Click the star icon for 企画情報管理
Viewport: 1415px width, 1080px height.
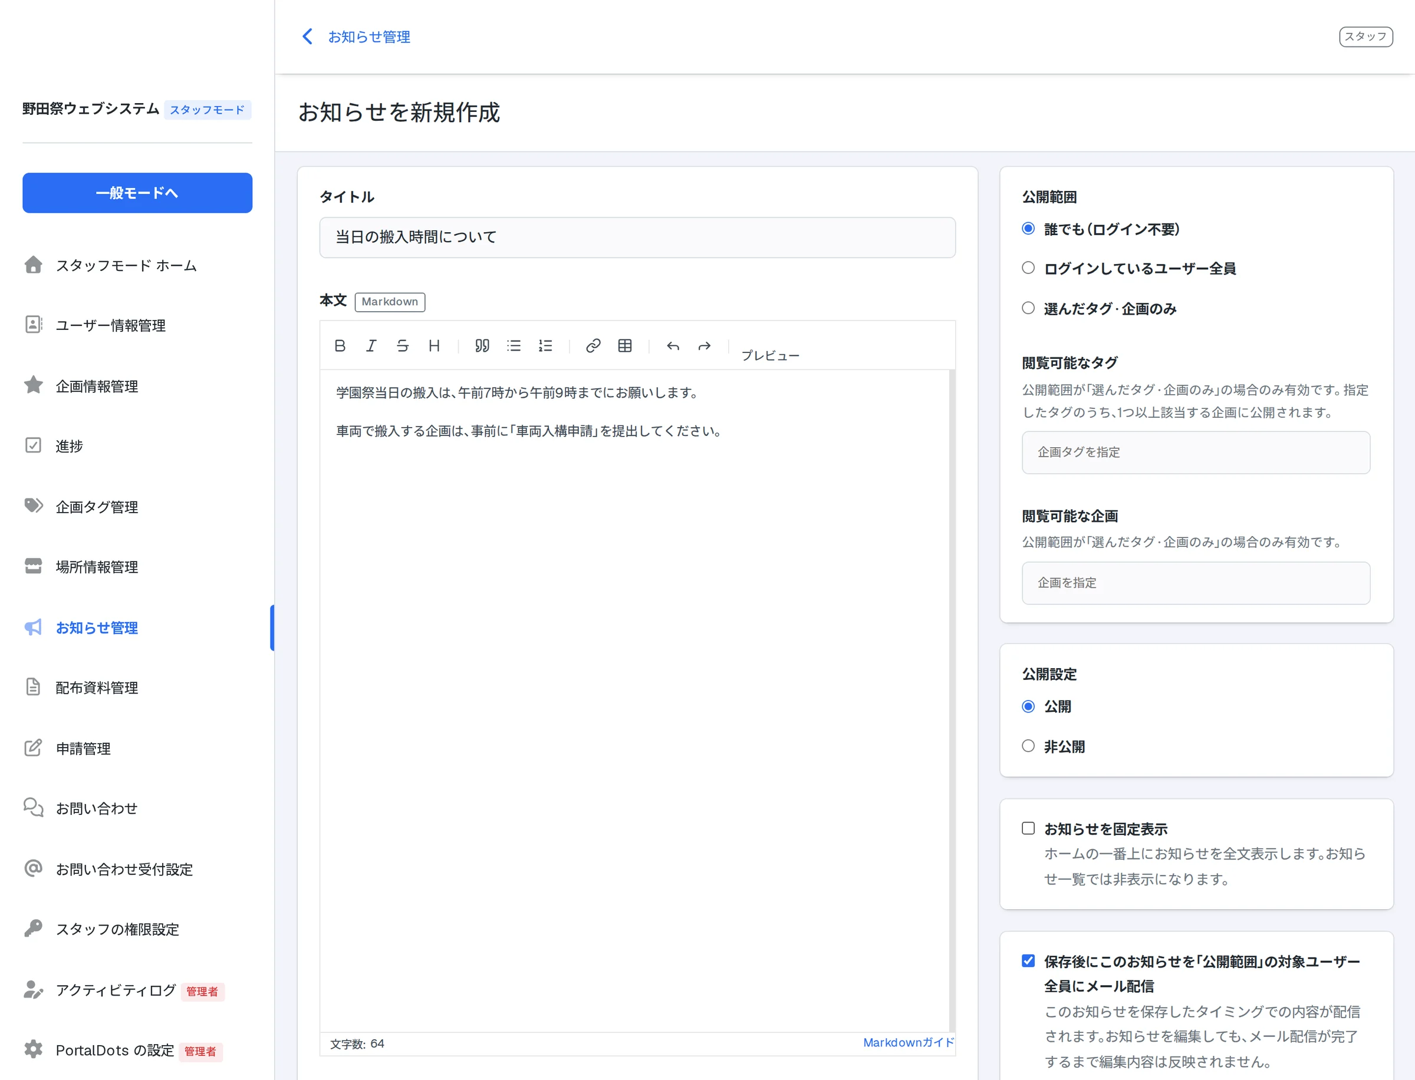[34, 385]
